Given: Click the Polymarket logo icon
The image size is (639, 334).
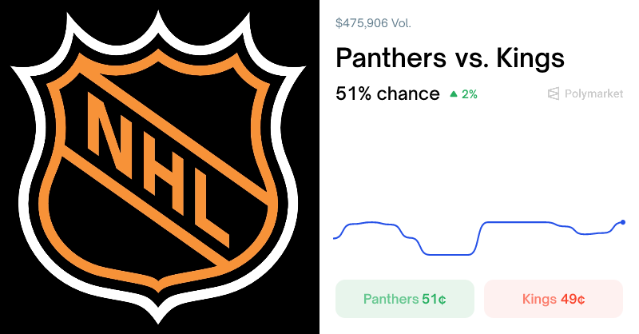Looking at the screenshot, I should click(554, 94).
